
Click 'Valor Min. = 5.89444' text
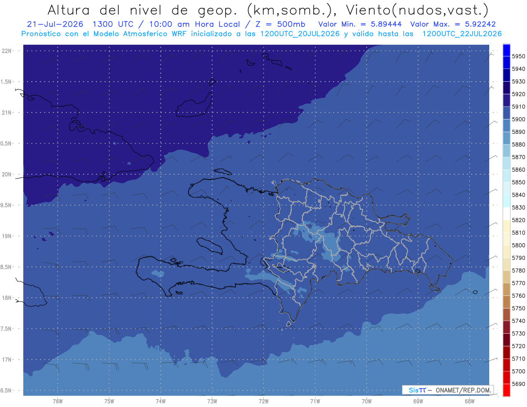360,24
